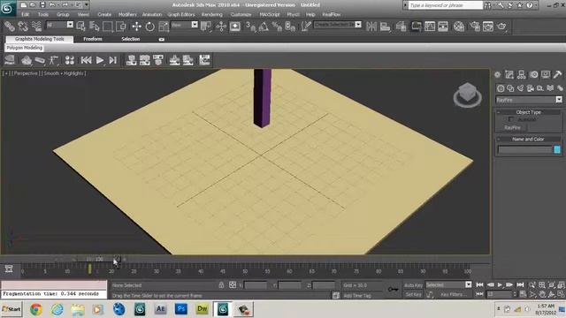
Task: Open the Schematic View icon
Action: (x=443, y=26)
